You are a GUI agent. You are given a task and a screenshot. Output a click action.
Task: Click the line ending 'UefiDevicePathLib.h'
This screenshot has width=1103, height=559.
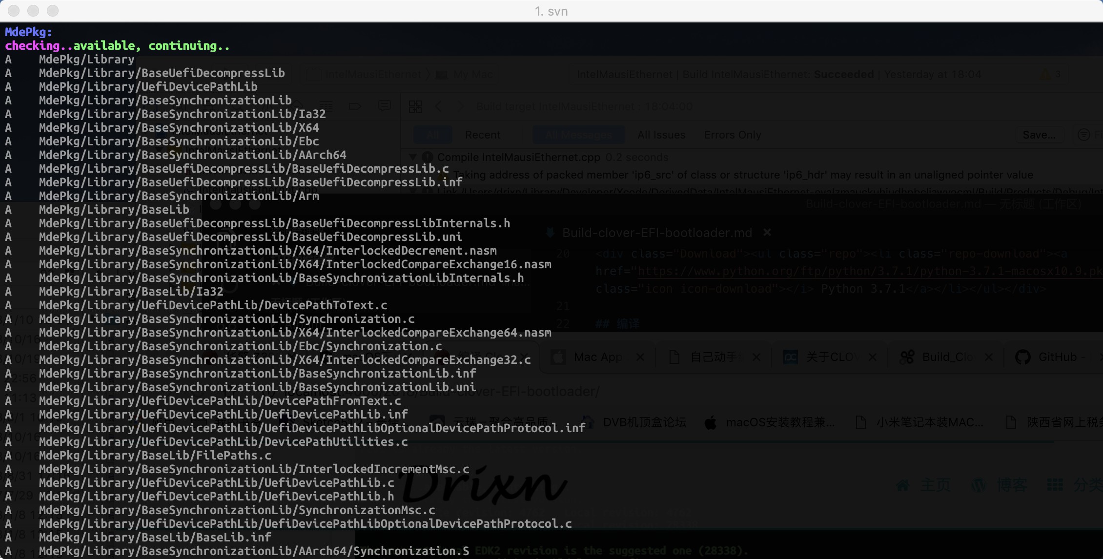pos(216,497)
